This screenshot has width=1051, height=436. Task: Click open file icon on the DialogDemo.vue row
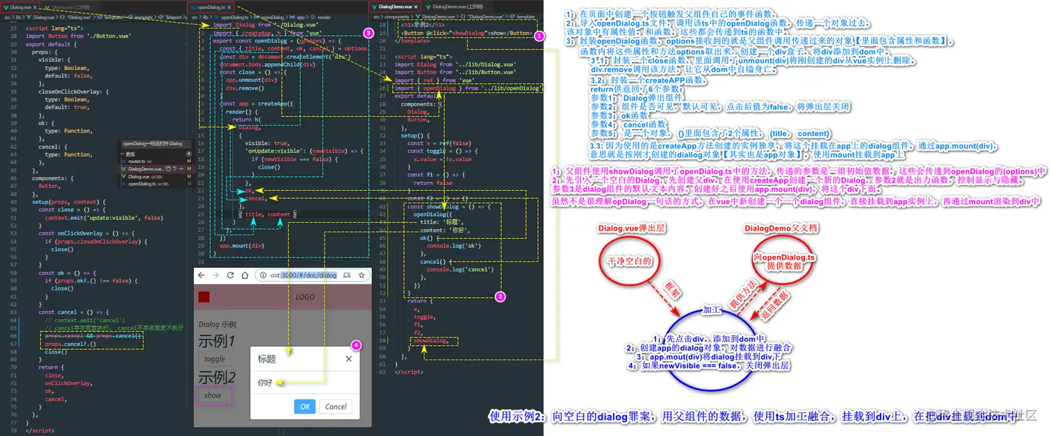168,169
